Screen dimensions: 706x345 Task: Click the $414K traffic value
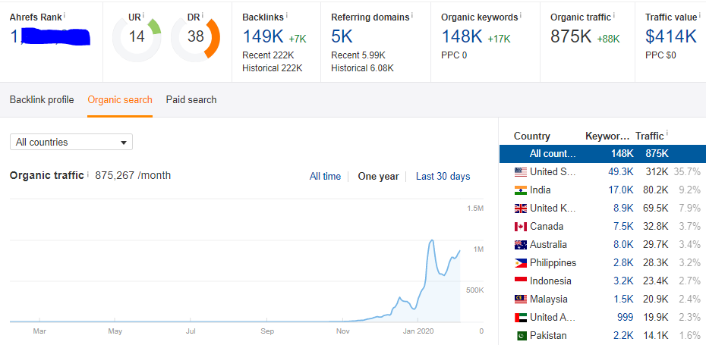(x=671, y=36)
